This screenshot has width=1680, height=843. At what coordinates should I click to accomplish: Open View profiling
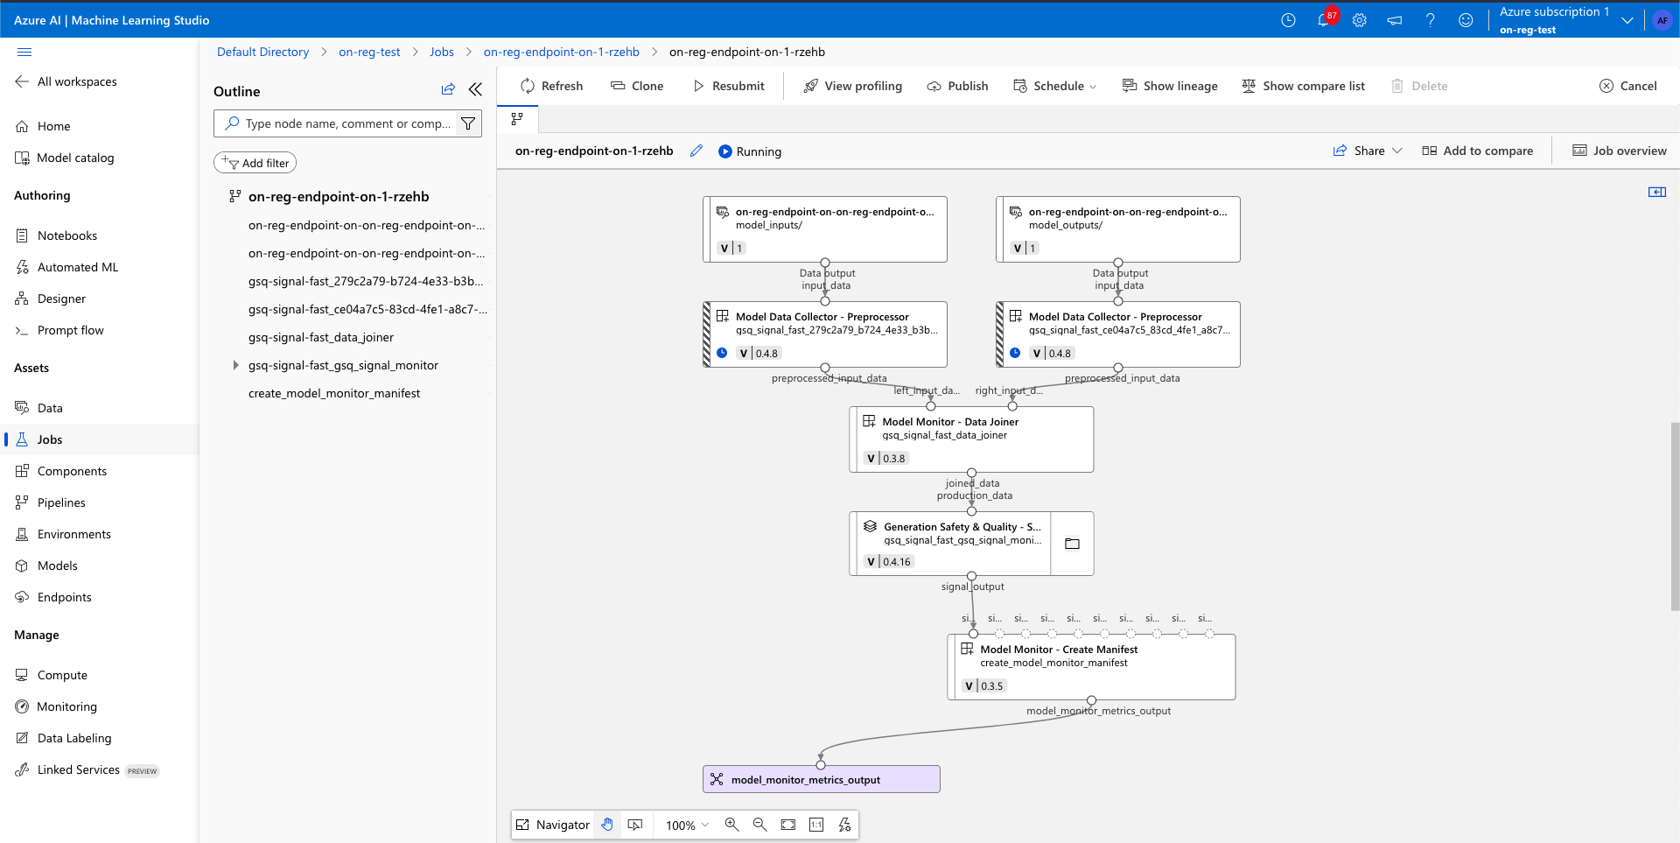pyautogui.click(x=853, y=86)
